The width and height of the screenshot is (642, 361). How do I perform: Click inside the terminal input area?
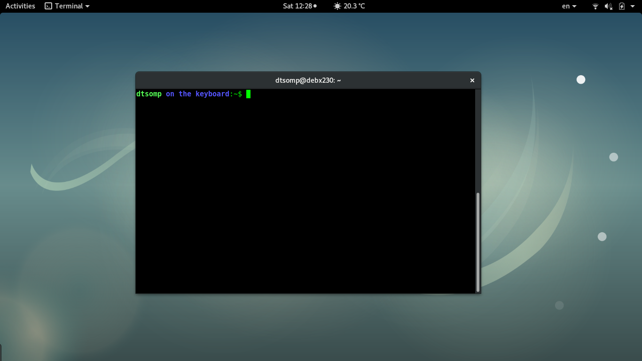(305, 188)
